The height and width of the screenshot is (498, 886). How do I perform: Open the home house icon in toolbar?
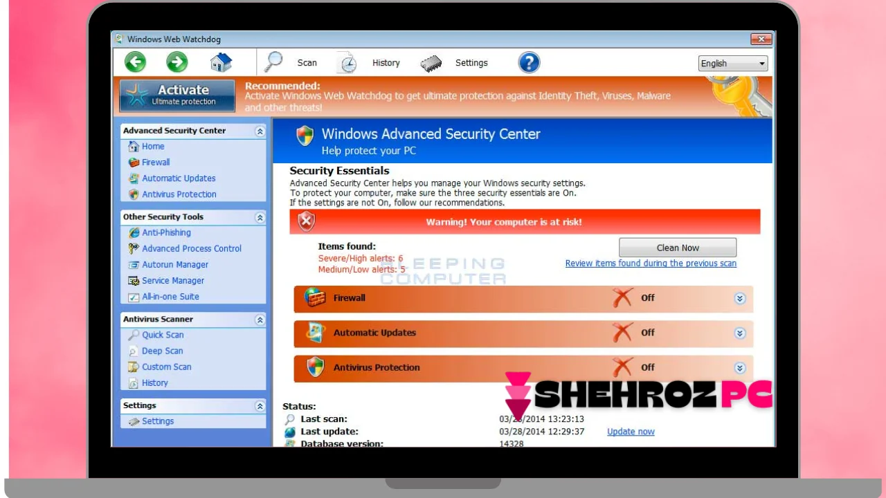[x=221, y=62]
